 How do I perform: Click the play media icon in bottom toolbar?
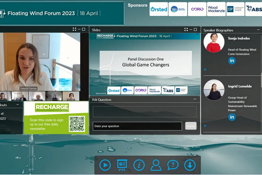[x=105, y=165]
